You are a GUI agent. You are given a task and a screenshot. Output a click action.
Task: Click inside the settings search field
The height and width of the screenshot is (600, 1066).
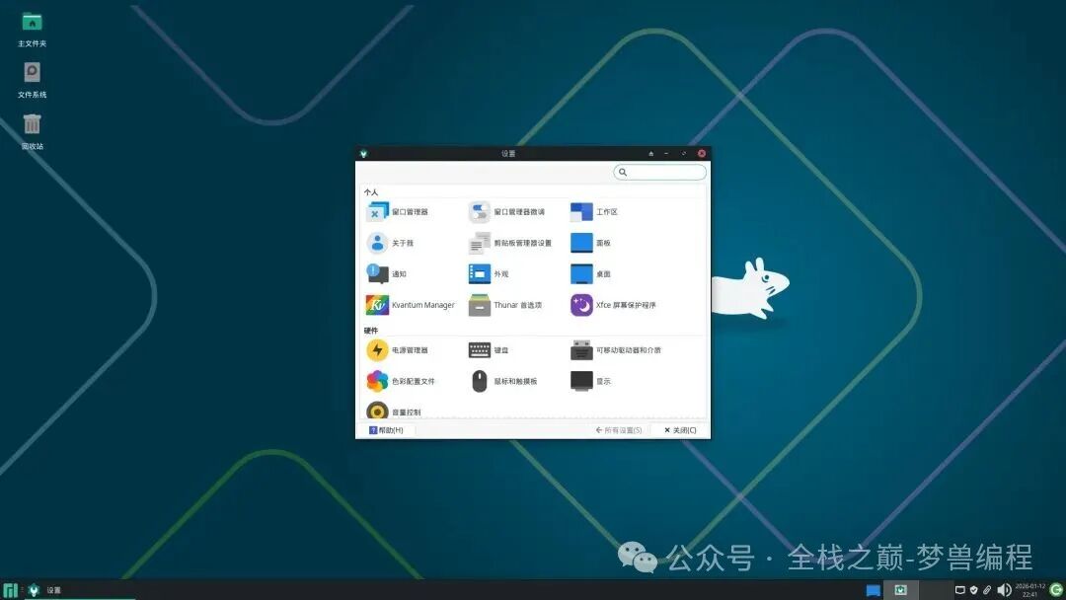coord(659,172)
